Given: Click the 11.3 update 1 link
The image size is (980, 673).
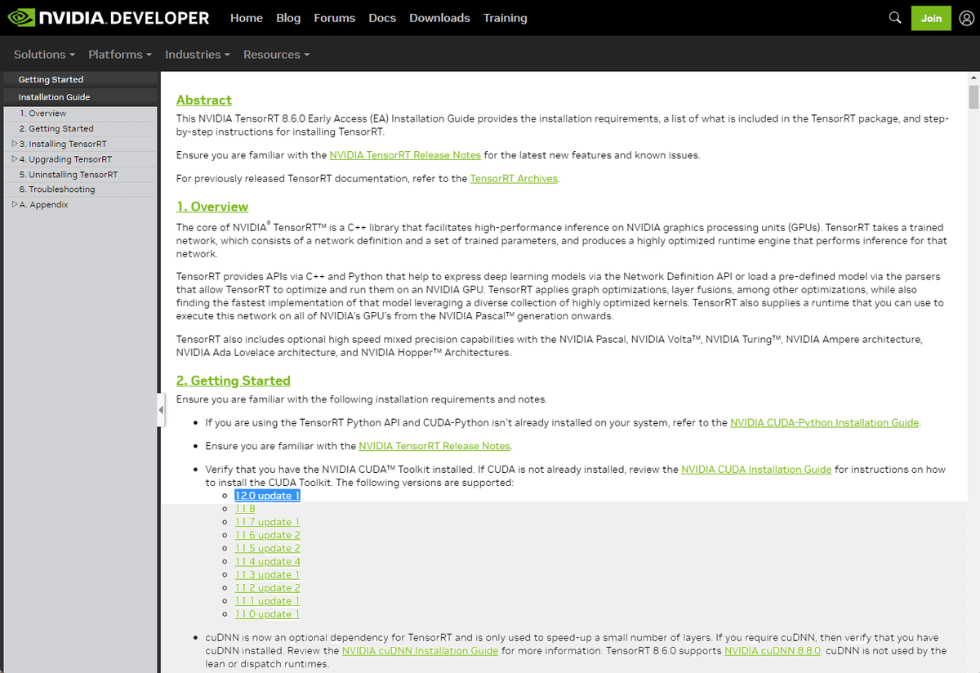Looking at the screenshot, I should tap(268, 575).
